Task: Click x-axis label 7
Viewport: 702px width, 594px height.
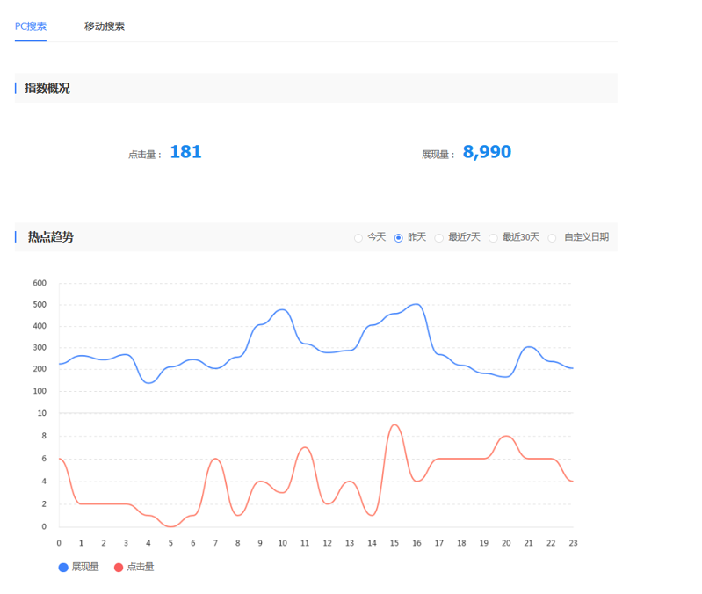Action: pyautogui.click(x=215, y=543)
